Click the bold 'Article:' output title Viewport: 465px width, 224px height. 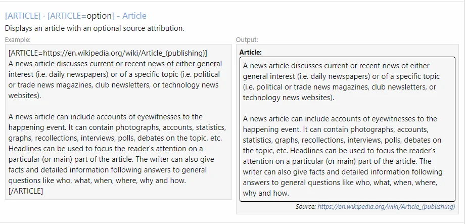(250, 52)
